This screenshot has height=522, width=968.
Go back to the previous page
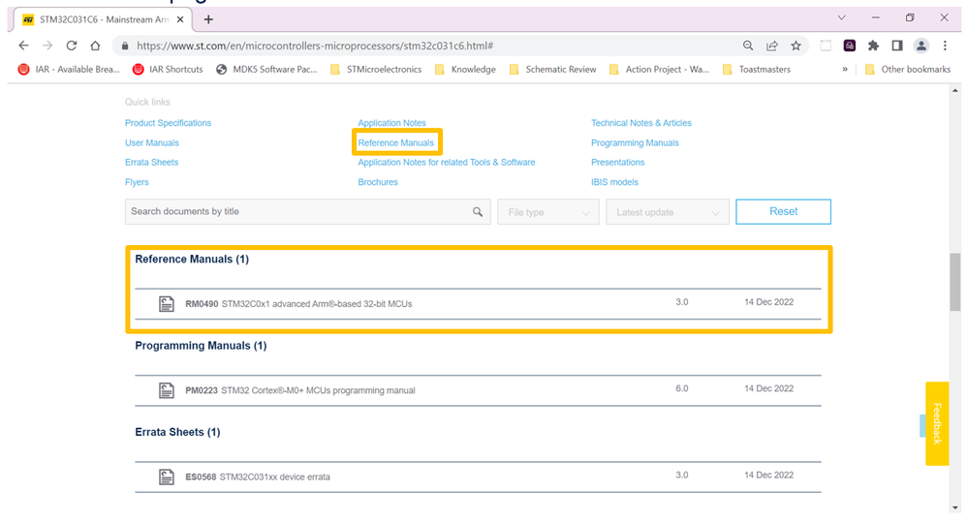click(23, 46)
